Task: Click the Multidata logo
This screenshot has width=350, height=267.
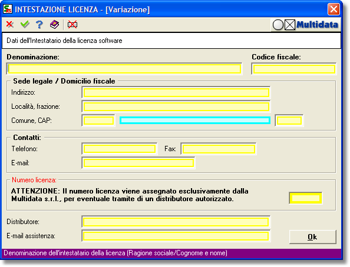Action: [x=317, y=25]
